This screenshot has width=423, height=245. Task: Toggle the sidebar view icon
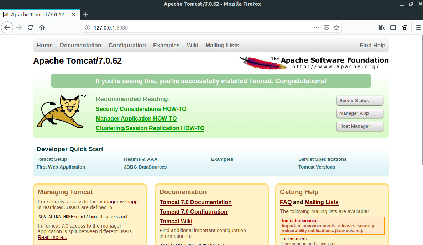pos(393,27)
